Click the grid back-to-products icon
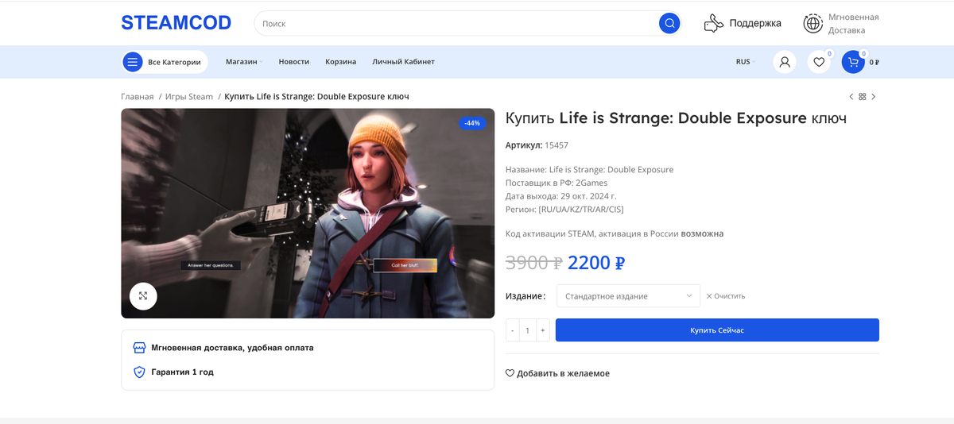This screenshot has width=954, height=424. (863, 97)
